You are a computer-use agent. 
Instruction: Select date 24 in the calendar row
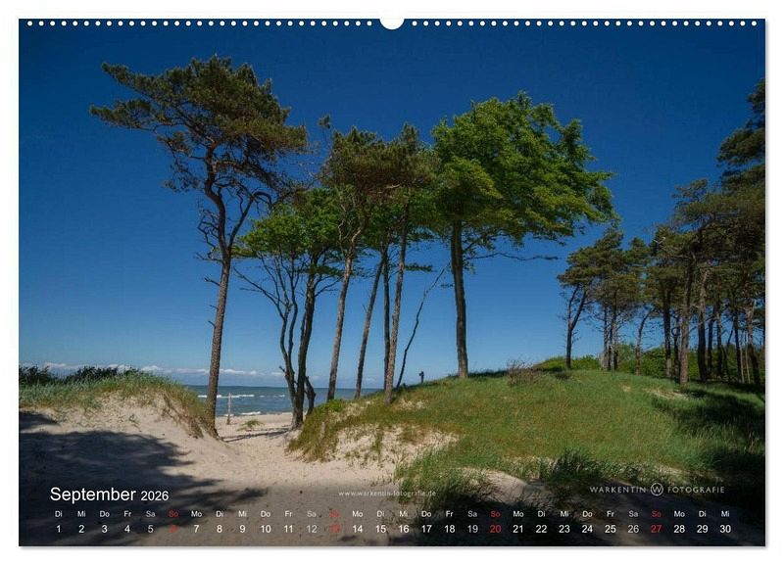point(587,529)
